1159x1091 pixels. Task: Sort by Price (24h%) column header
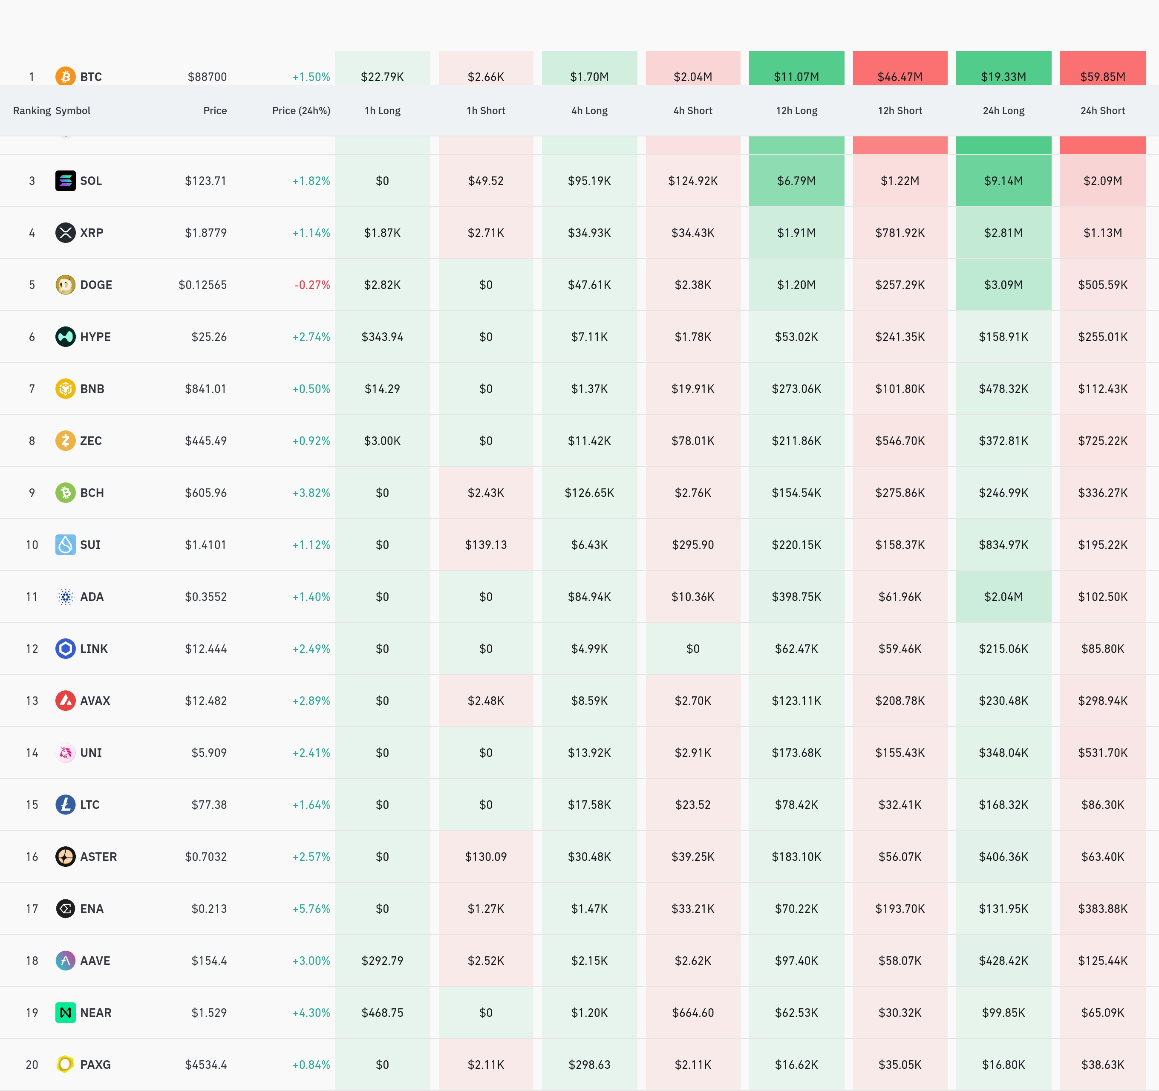coord(301,111)
